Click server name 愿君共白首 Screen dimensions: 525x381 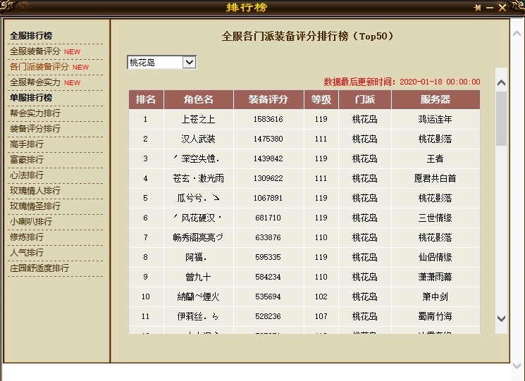tap(436, 178)
